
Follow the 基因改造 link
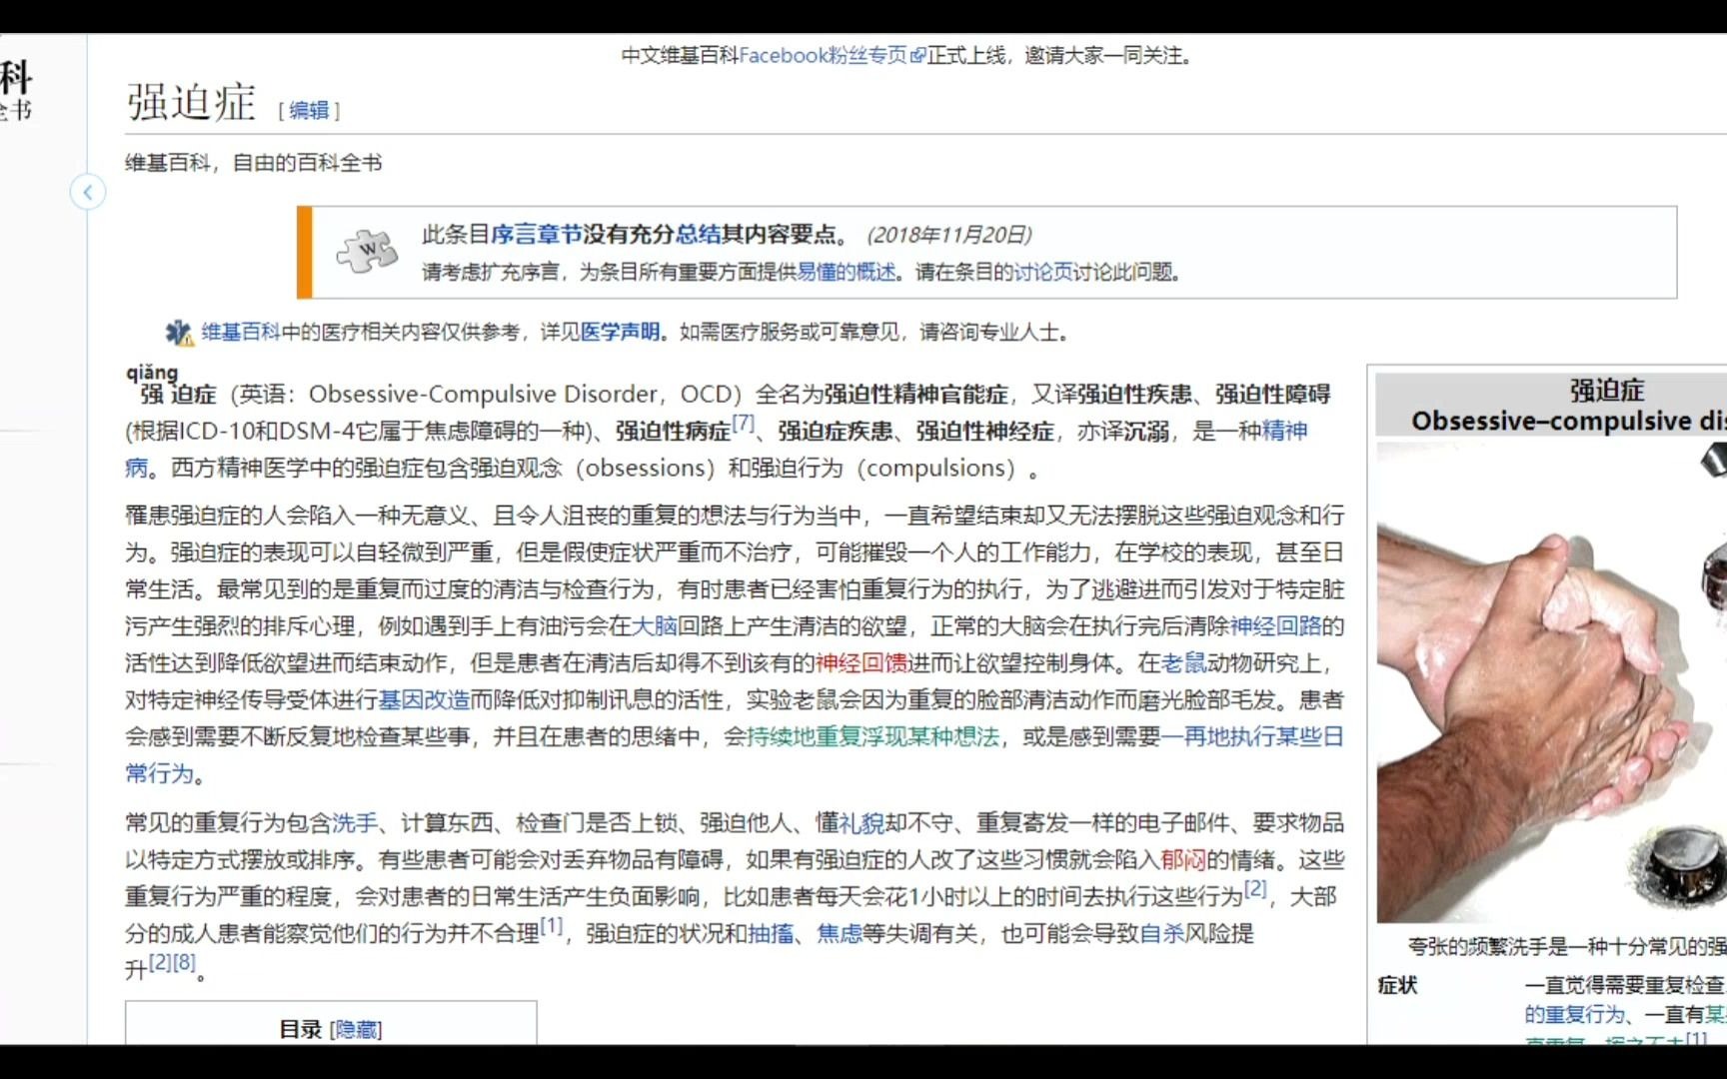[424, 700]
